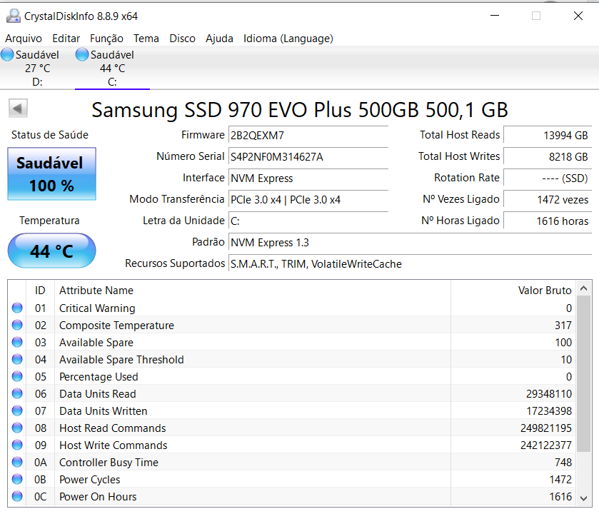Click the 1616 horas power-on hours field
599x514 pixels.
coord(548,221)
